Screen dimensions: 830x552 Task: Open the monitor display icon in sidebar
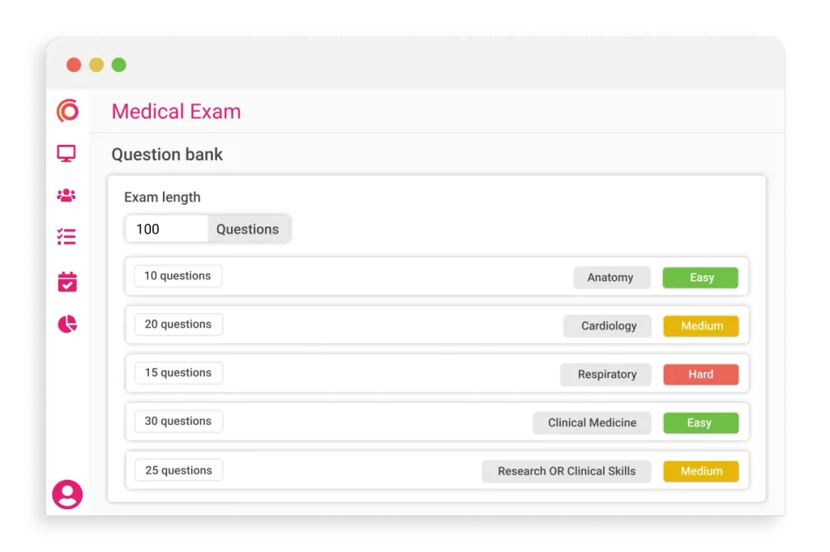click(66, 153)
